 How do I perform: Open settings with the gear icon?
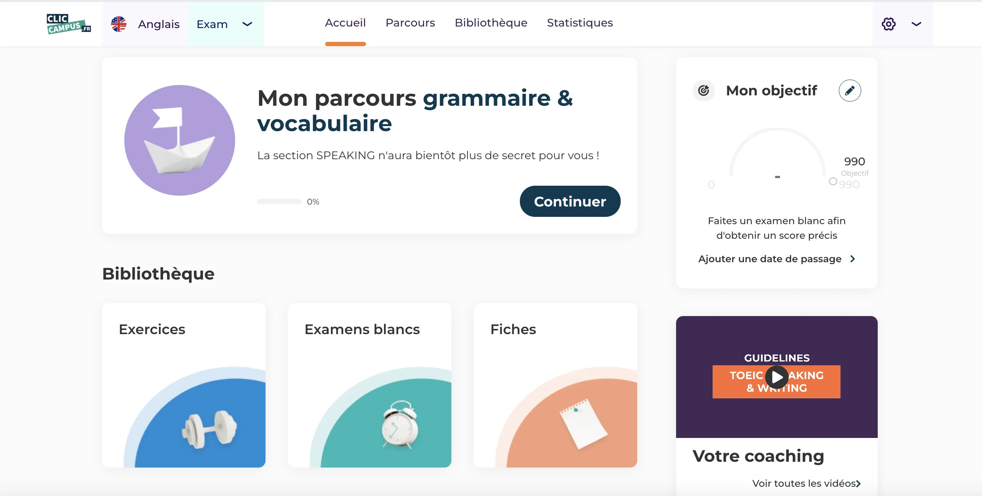[x=888, y=24]
